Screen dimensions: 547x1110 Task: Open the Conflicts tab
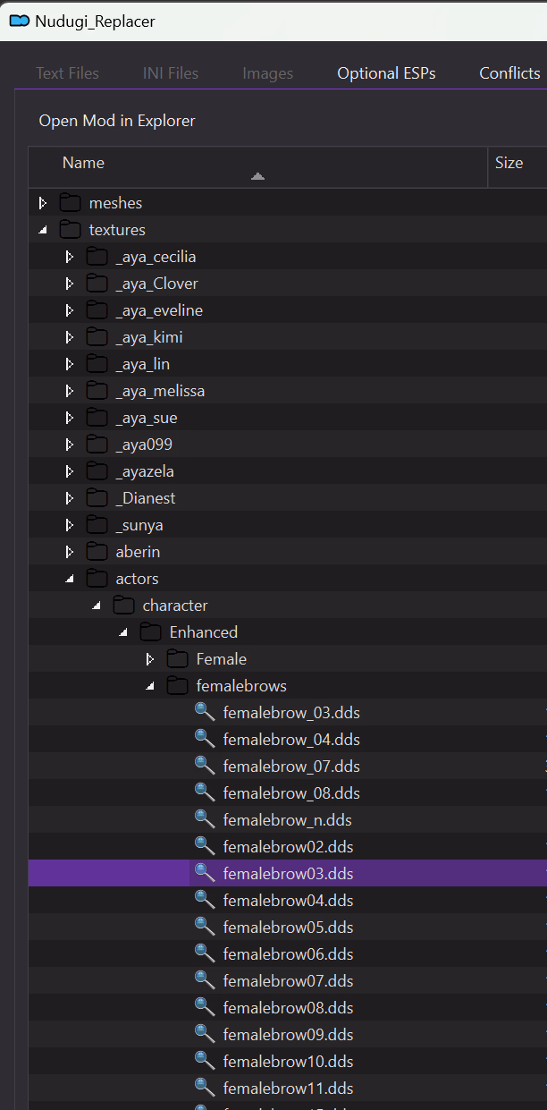(509, 73)
